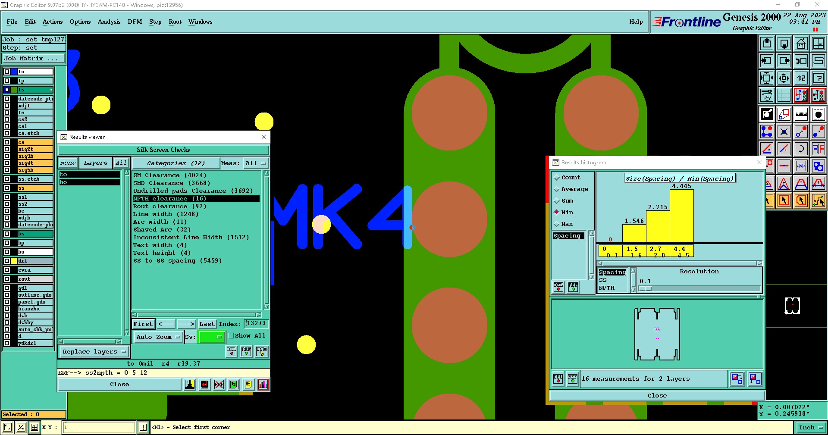Click the 1:2 scale icon
This screenshot has height=435, width=828.
(x=801, y=78)
